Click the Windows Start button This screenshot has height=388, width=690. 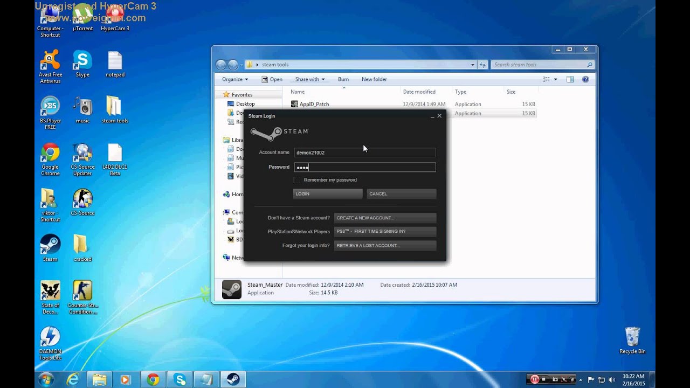pos(46,379)
